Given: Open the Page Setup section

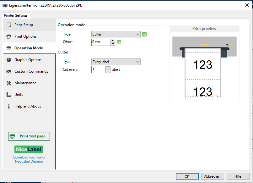Looking at the screenshot, I should coord(30,25).
